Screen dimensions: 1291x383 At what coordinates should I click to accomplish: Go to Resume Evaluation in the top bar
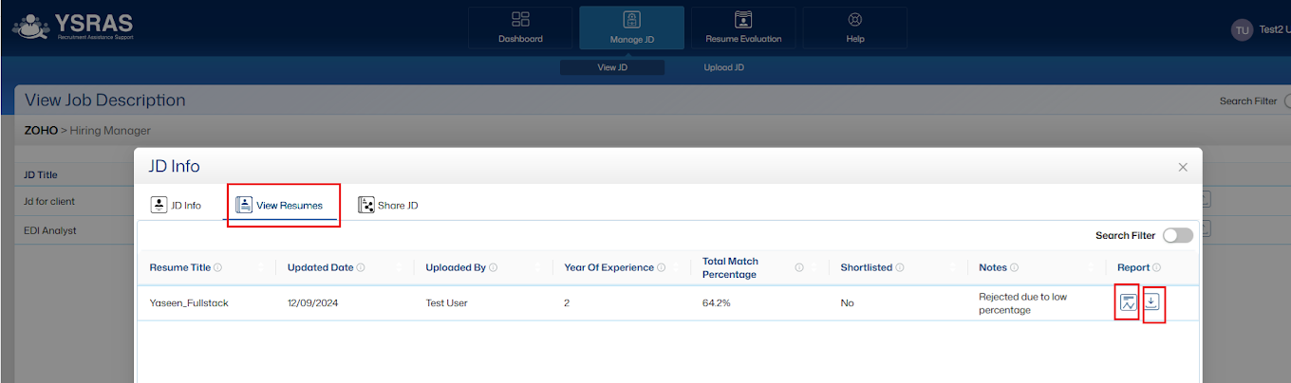point(743,27)
